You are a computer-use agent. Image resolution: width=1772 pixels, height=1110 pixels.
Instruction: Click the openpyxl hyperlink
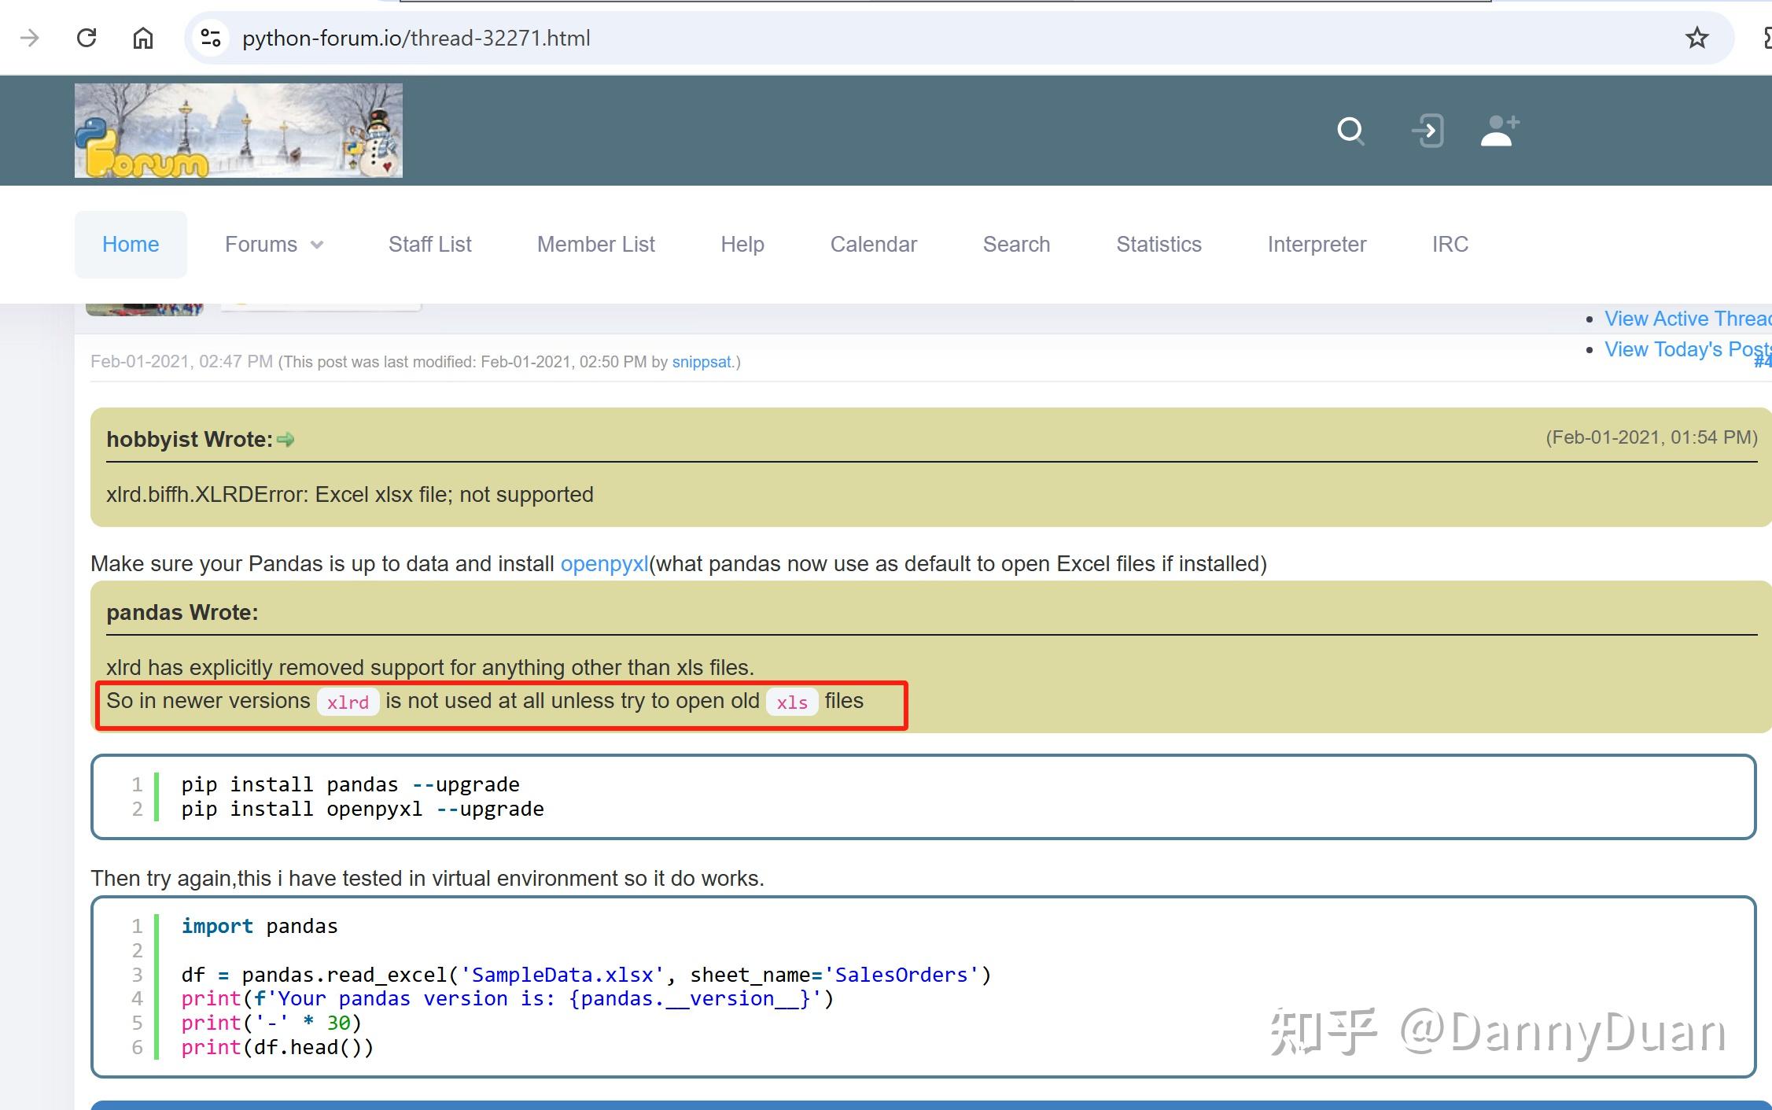coord(604,564)
